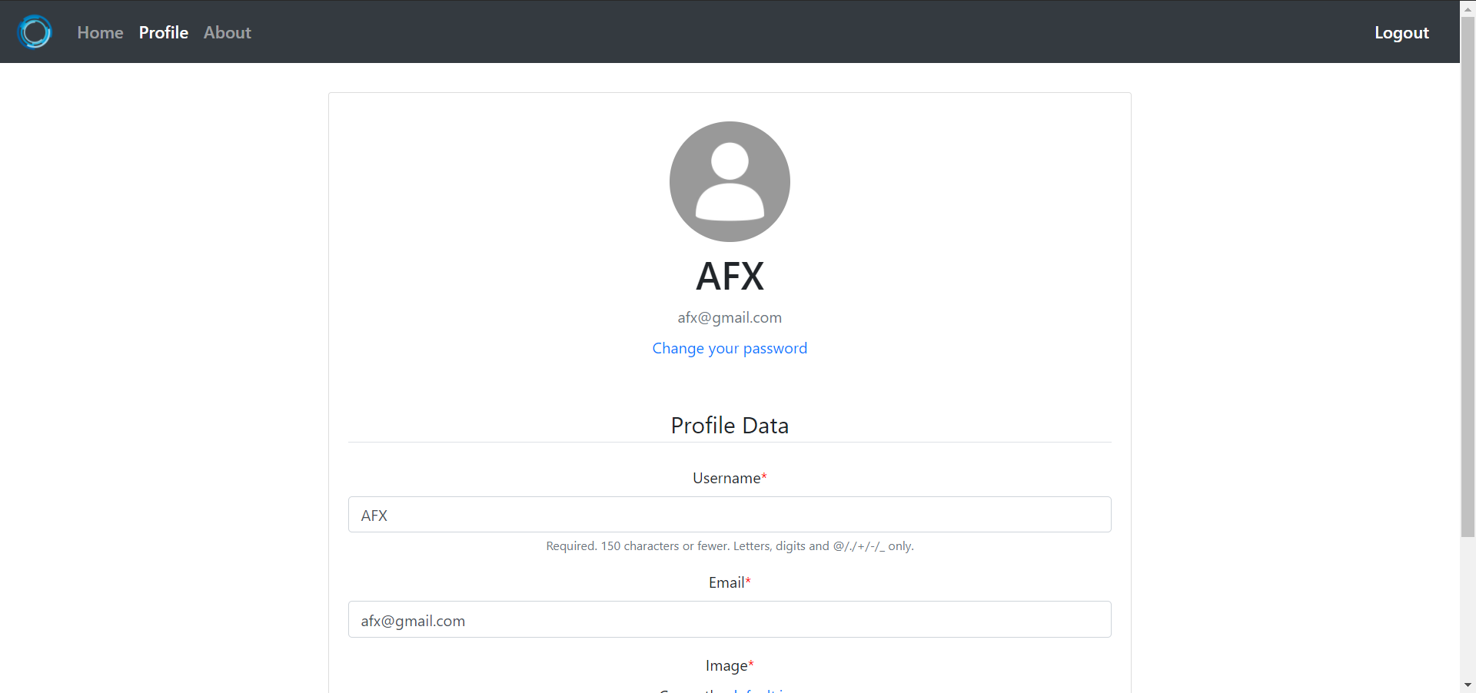Click the empty scrollbar track below the thumb

click(1468, 607)
